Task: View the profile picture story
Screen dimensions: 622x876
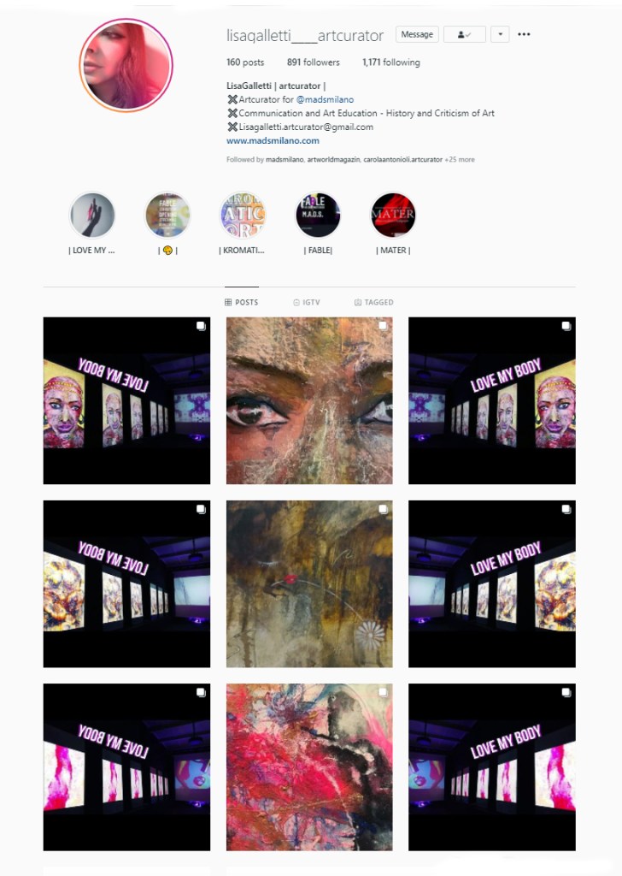Action: (x=126, y=65)
